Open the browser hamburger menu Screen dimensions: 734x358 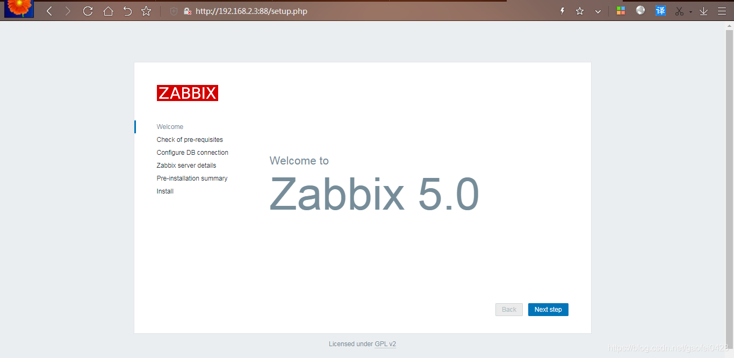point(722,11)
